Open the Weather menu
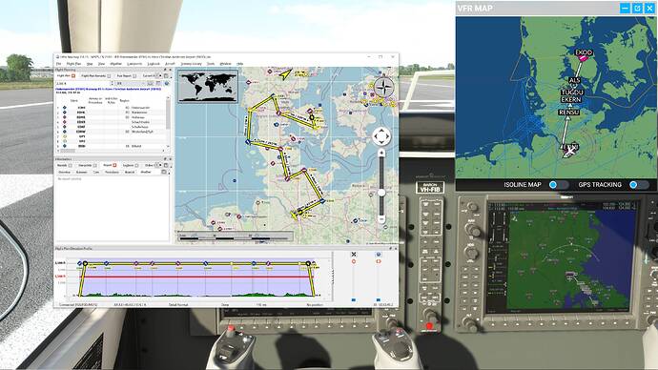658x370 pixels. [x=115, y=64]
